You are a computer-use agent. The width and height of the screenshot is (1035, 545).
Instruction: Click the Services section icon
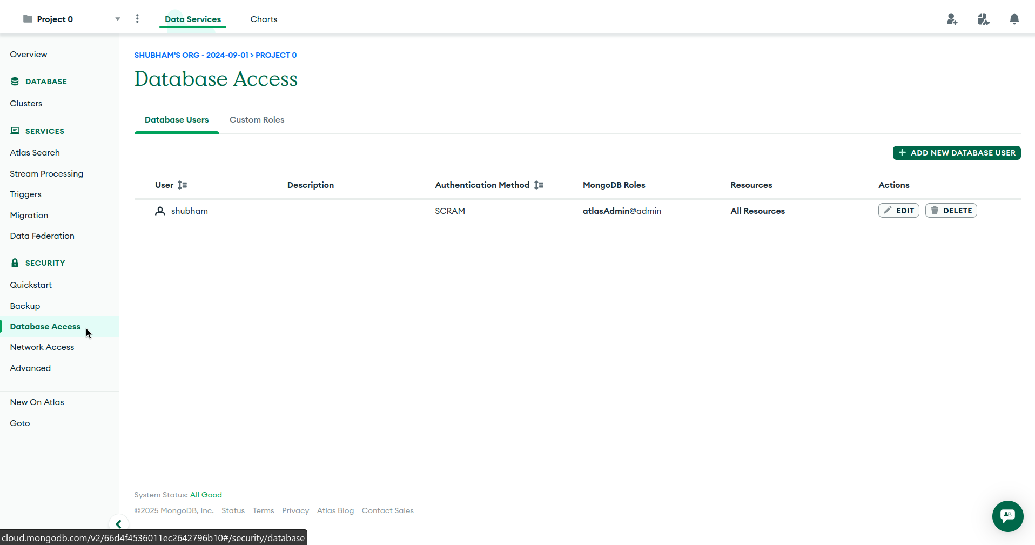tap(14, 130)
